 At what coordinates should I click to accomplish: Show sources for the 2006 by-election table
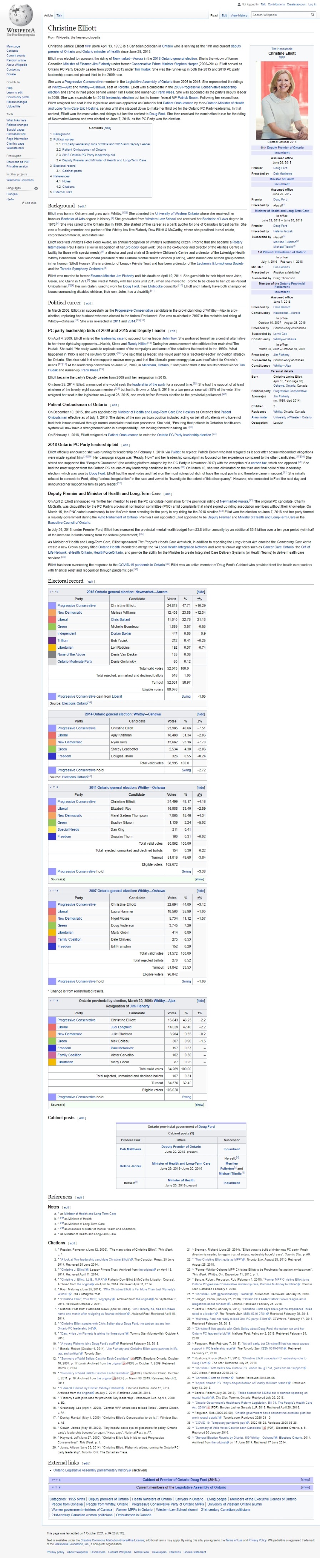[x=200, y=1104]
